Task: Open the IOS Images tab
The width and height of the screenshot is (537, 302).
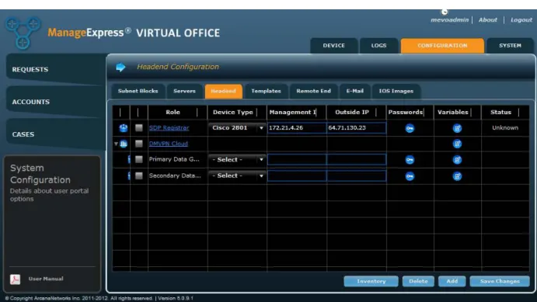Action: click(396, 91)
